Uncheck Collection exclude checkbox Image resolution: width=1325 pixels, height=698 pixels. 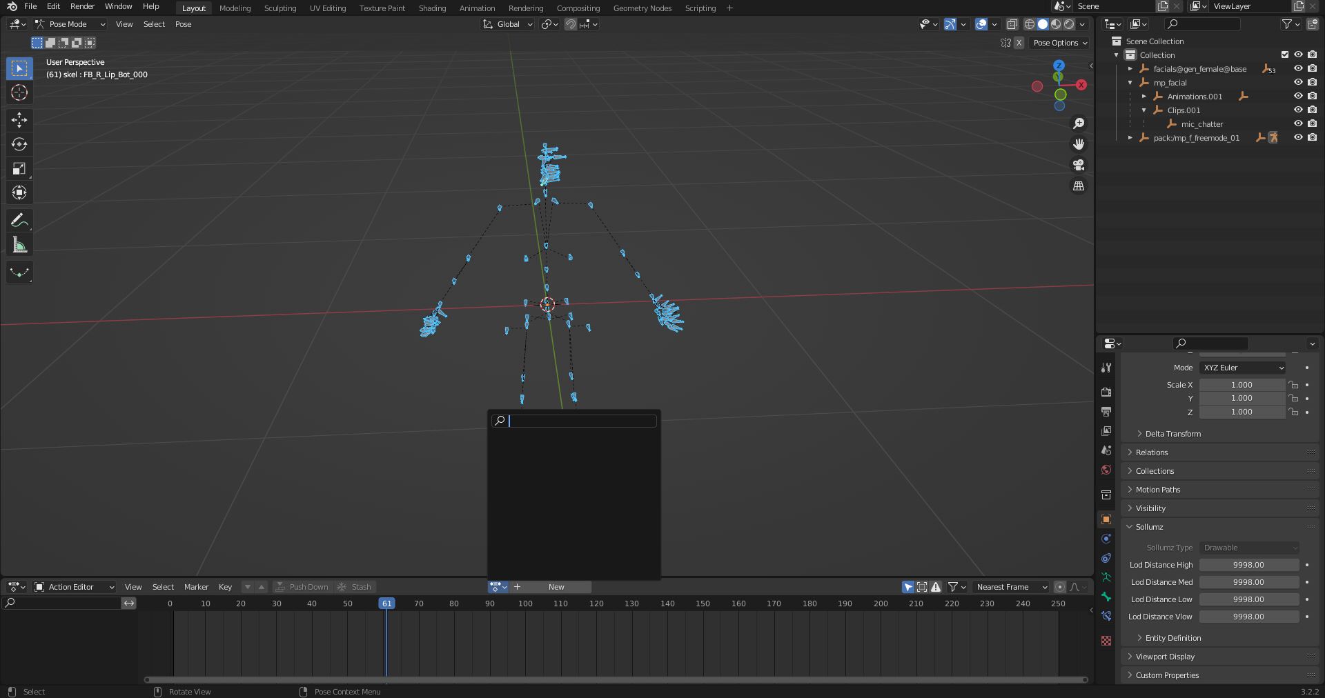coord(1284,55)
